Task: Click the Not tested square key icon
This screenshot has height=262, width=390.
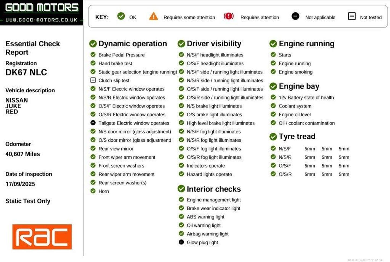Action: (x=352, y=16)
